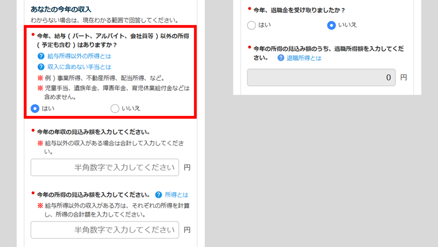Screen dimensions: 438x247
Task: Click the 年収の見込み額 input field
Action: pos(105,167)
